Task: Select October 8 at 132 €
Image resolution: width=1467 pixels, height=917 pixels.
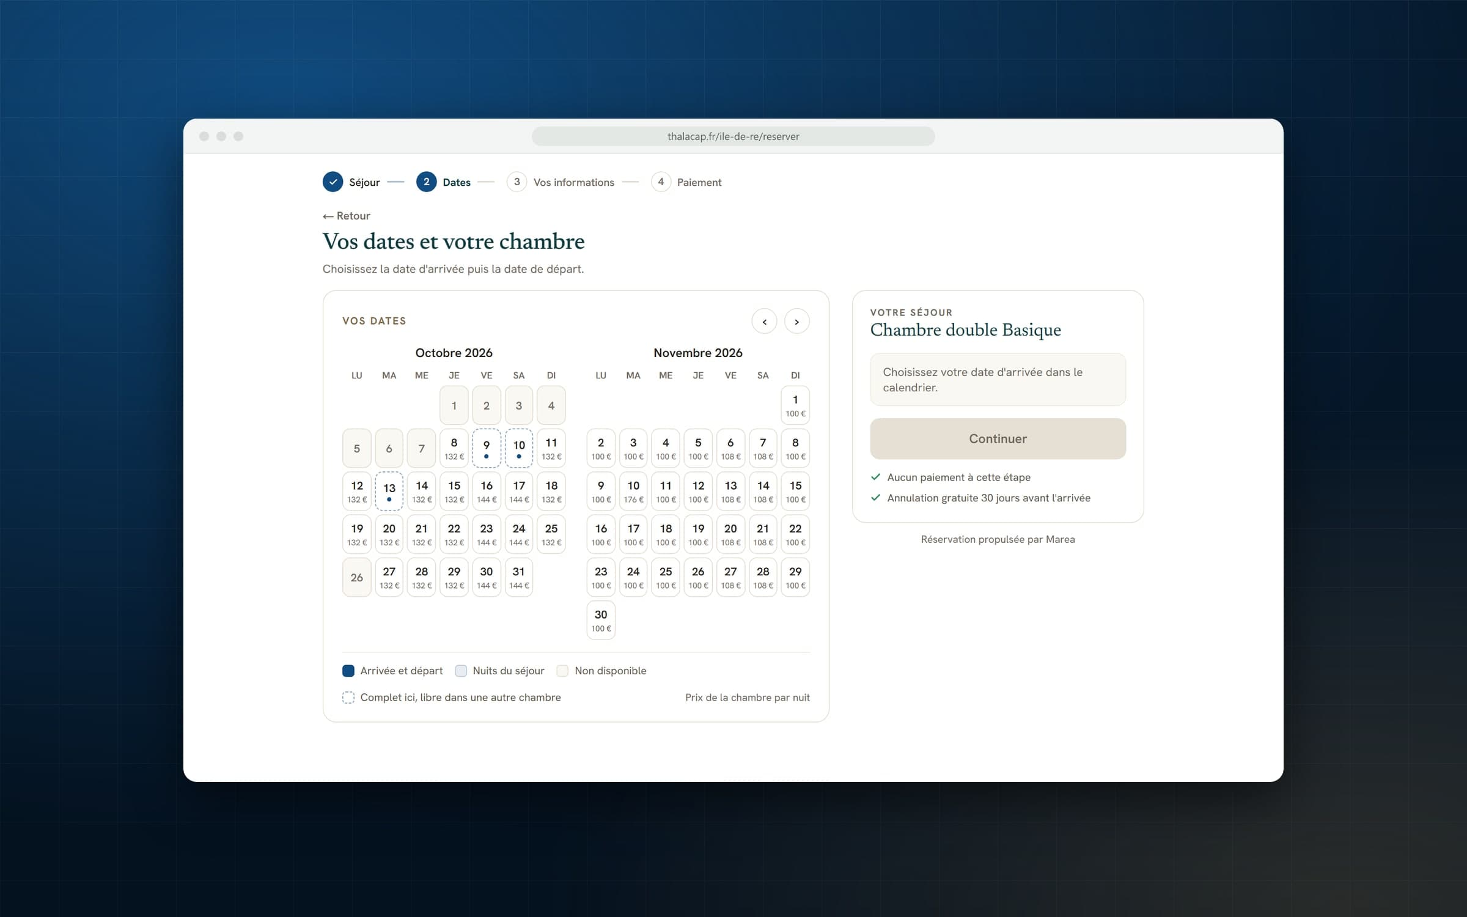Action: tap(454, 448)
